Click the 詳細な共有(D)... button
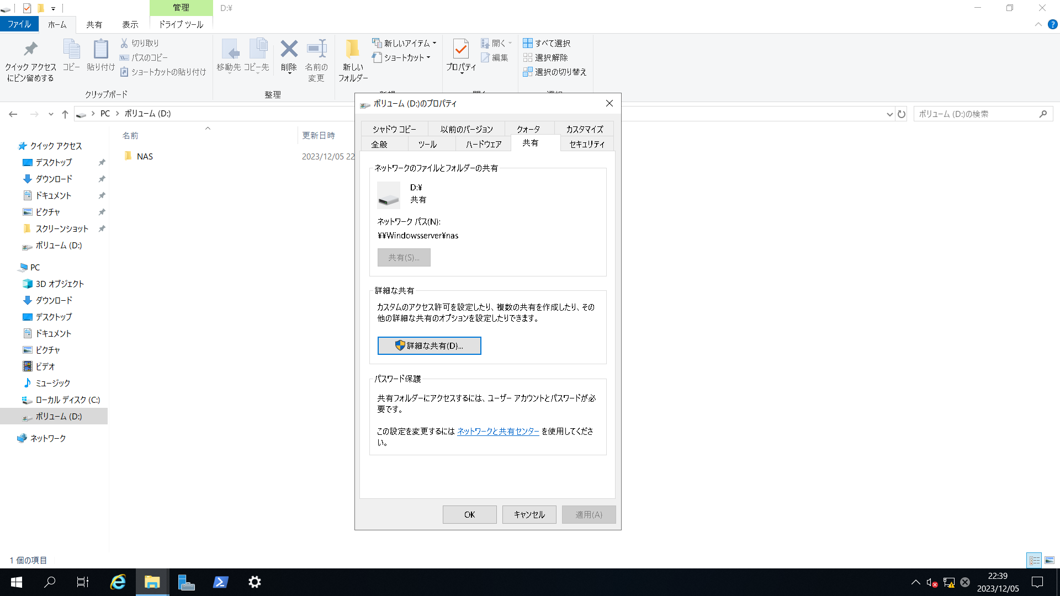 click(x=429, y=345)
